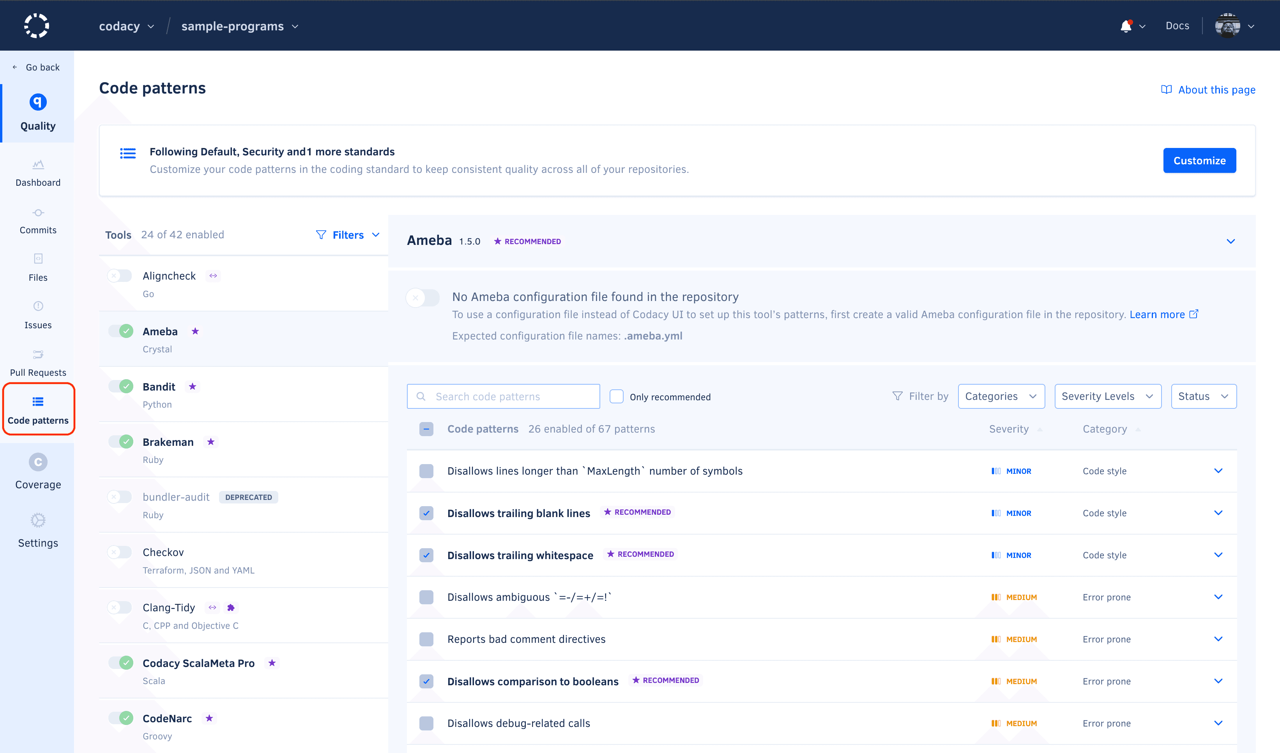Click the notifications bell icon

click(1126, 25)
